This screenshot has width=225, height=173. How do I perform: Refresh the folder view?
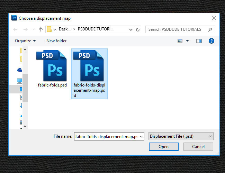(x=138, y=29)
